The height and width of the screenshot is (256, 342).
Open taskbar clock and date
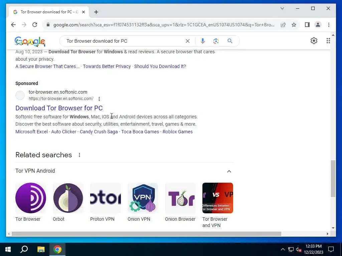[x=314, y=249]
